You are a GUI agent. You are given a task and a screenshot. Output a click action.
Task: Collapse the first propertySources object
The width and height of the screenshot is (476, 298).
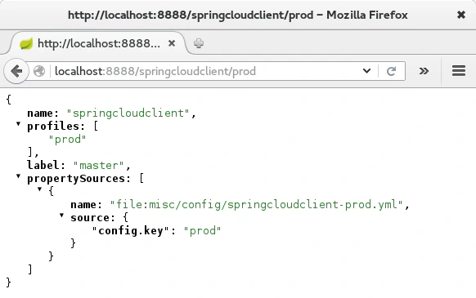[39, 189]
